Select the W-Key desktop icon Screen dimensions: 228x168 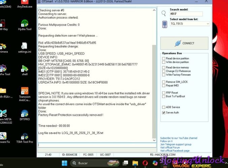click(3, 25)
